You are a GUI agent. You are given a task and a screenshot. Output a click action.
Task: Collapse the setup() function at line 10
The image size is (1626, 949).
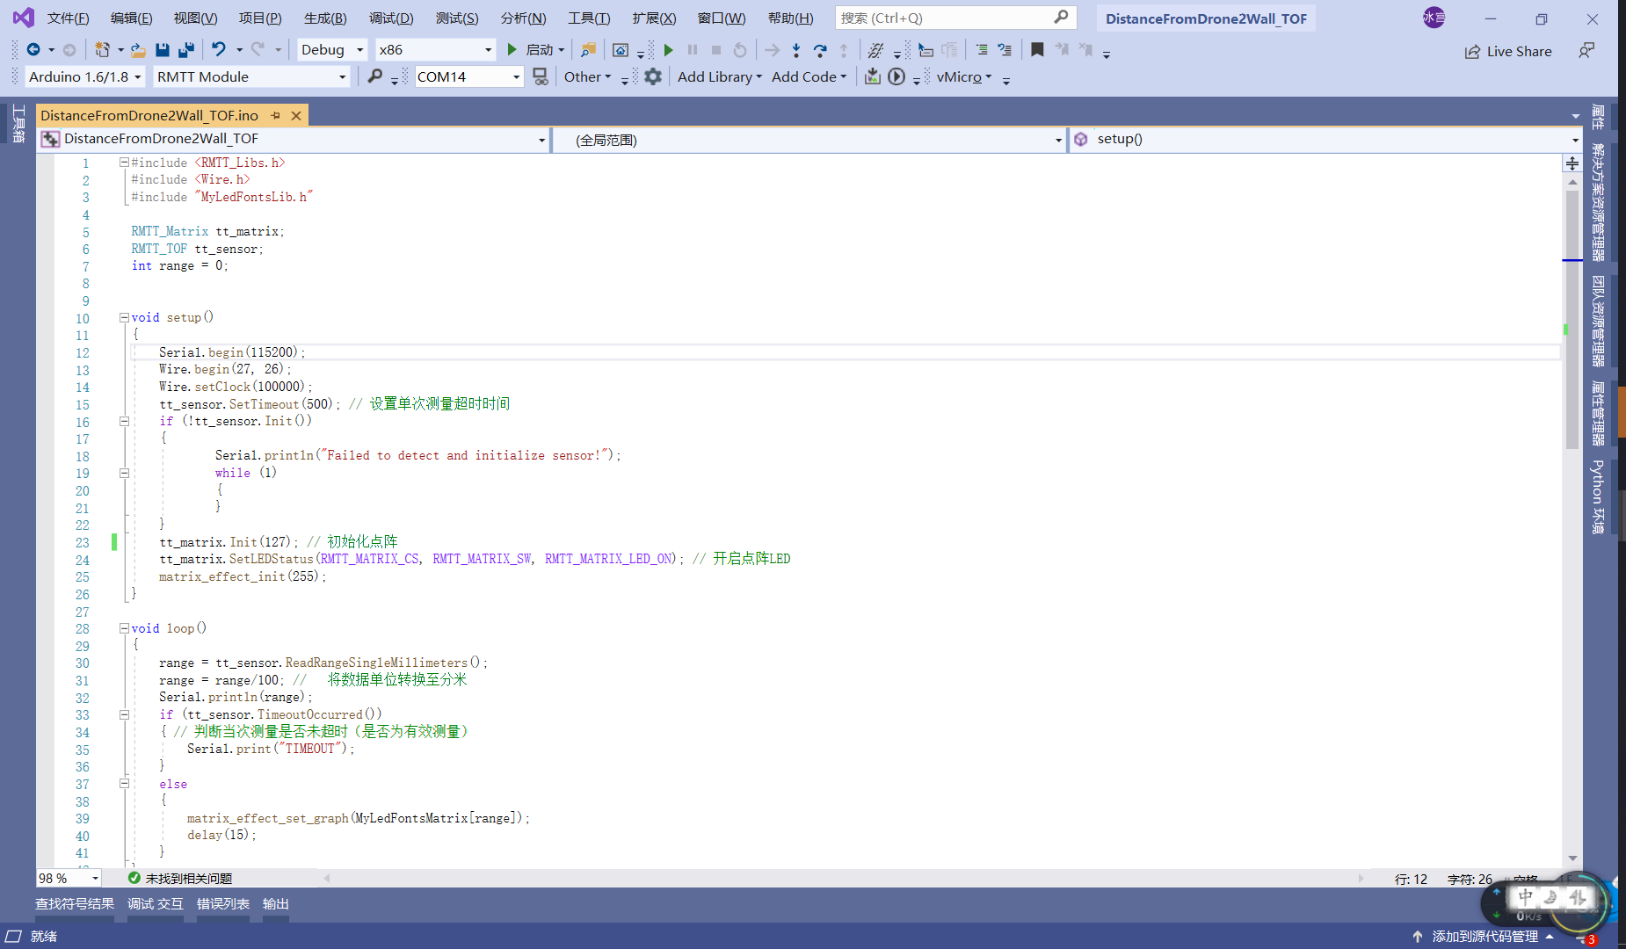125,317
